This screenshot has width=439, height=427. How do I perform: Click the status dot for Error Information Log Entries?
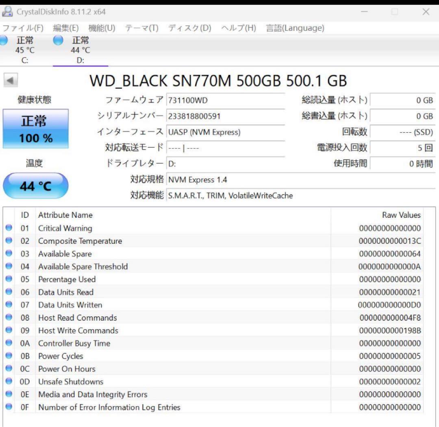pyautogui.click(x=9, y=407)
